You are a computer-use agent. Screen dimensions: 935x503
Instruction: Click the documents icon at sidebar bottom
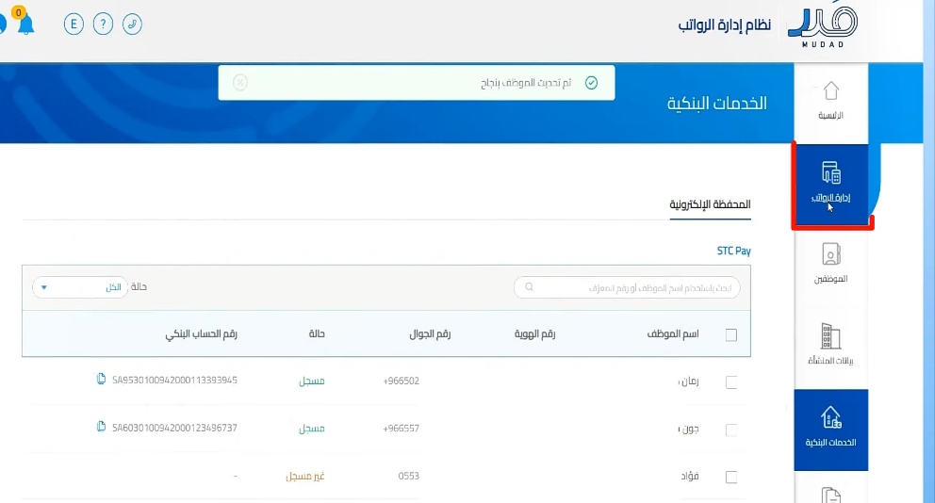830,495
